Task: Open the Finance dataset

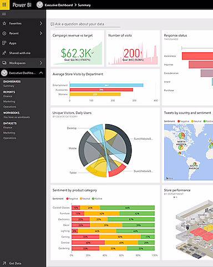Action: click(8, 127)
